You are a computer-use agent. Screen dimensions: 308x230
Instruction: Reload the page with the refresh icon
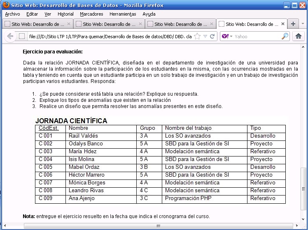(x=212, y=37)
